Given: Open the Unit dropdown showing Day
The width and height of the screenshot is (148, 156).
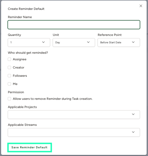Looking at the screenshot, I should point(74,42).
